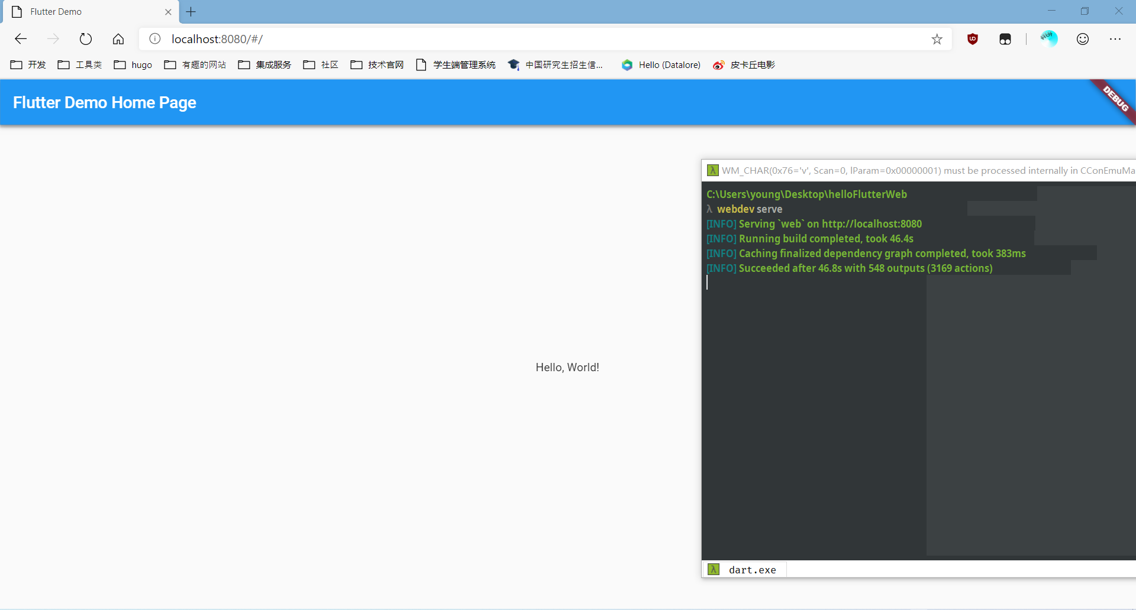Open a new browser tab

click(191, 12)
